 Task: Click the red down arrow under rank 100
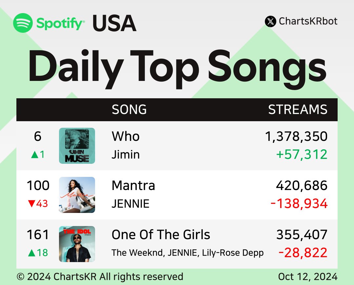coord(31,204)
